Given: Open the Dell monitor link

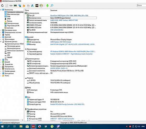Looking at the screenshot, I should (x=72, y=44).
